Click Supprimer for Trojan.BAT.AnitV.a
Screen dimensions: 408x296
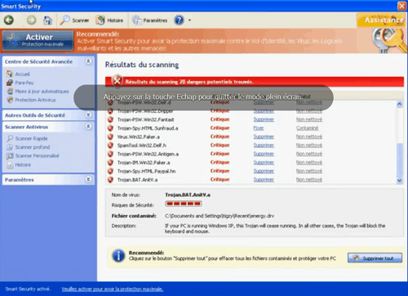pyautogui.click(x=264, y=180)
